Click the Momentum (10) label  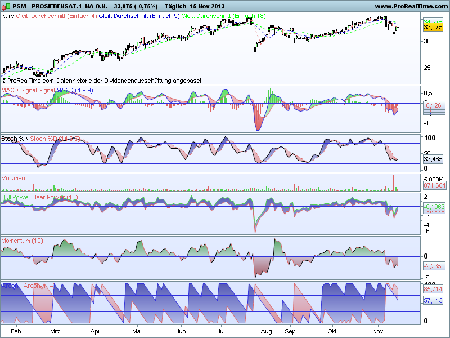[x=22, y=241]
